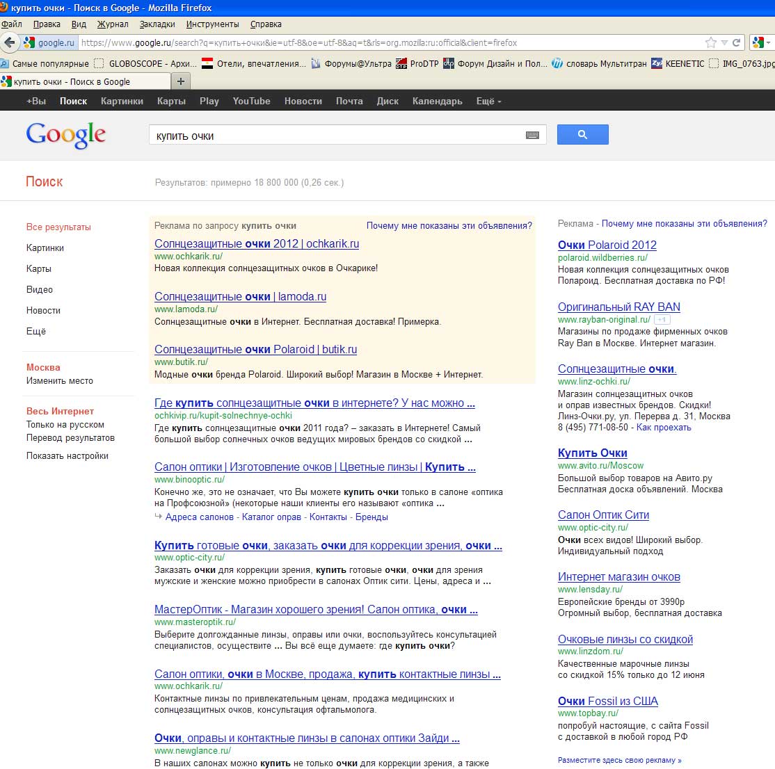The width and height of the screenshot is (775, 769).
Task: Open the URL bar history dropdown arrow
Action: (724, 43)
